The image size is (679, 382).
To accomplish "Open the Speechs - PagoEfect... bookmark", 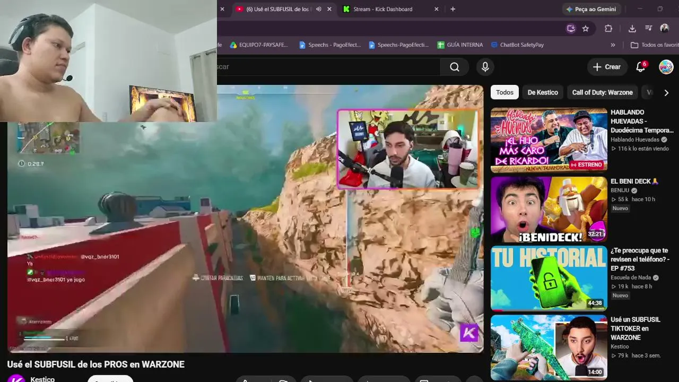I will (330, 45).
